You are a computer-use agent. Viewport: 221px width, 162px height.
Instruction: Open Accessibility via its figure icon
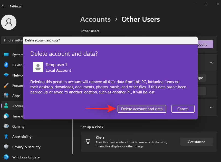point(6,136)
